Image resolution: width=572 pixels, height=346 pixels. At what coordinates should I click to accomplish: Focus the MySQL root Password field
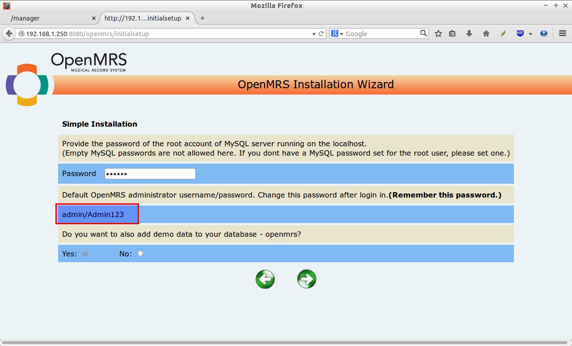[x=150, y=173]
